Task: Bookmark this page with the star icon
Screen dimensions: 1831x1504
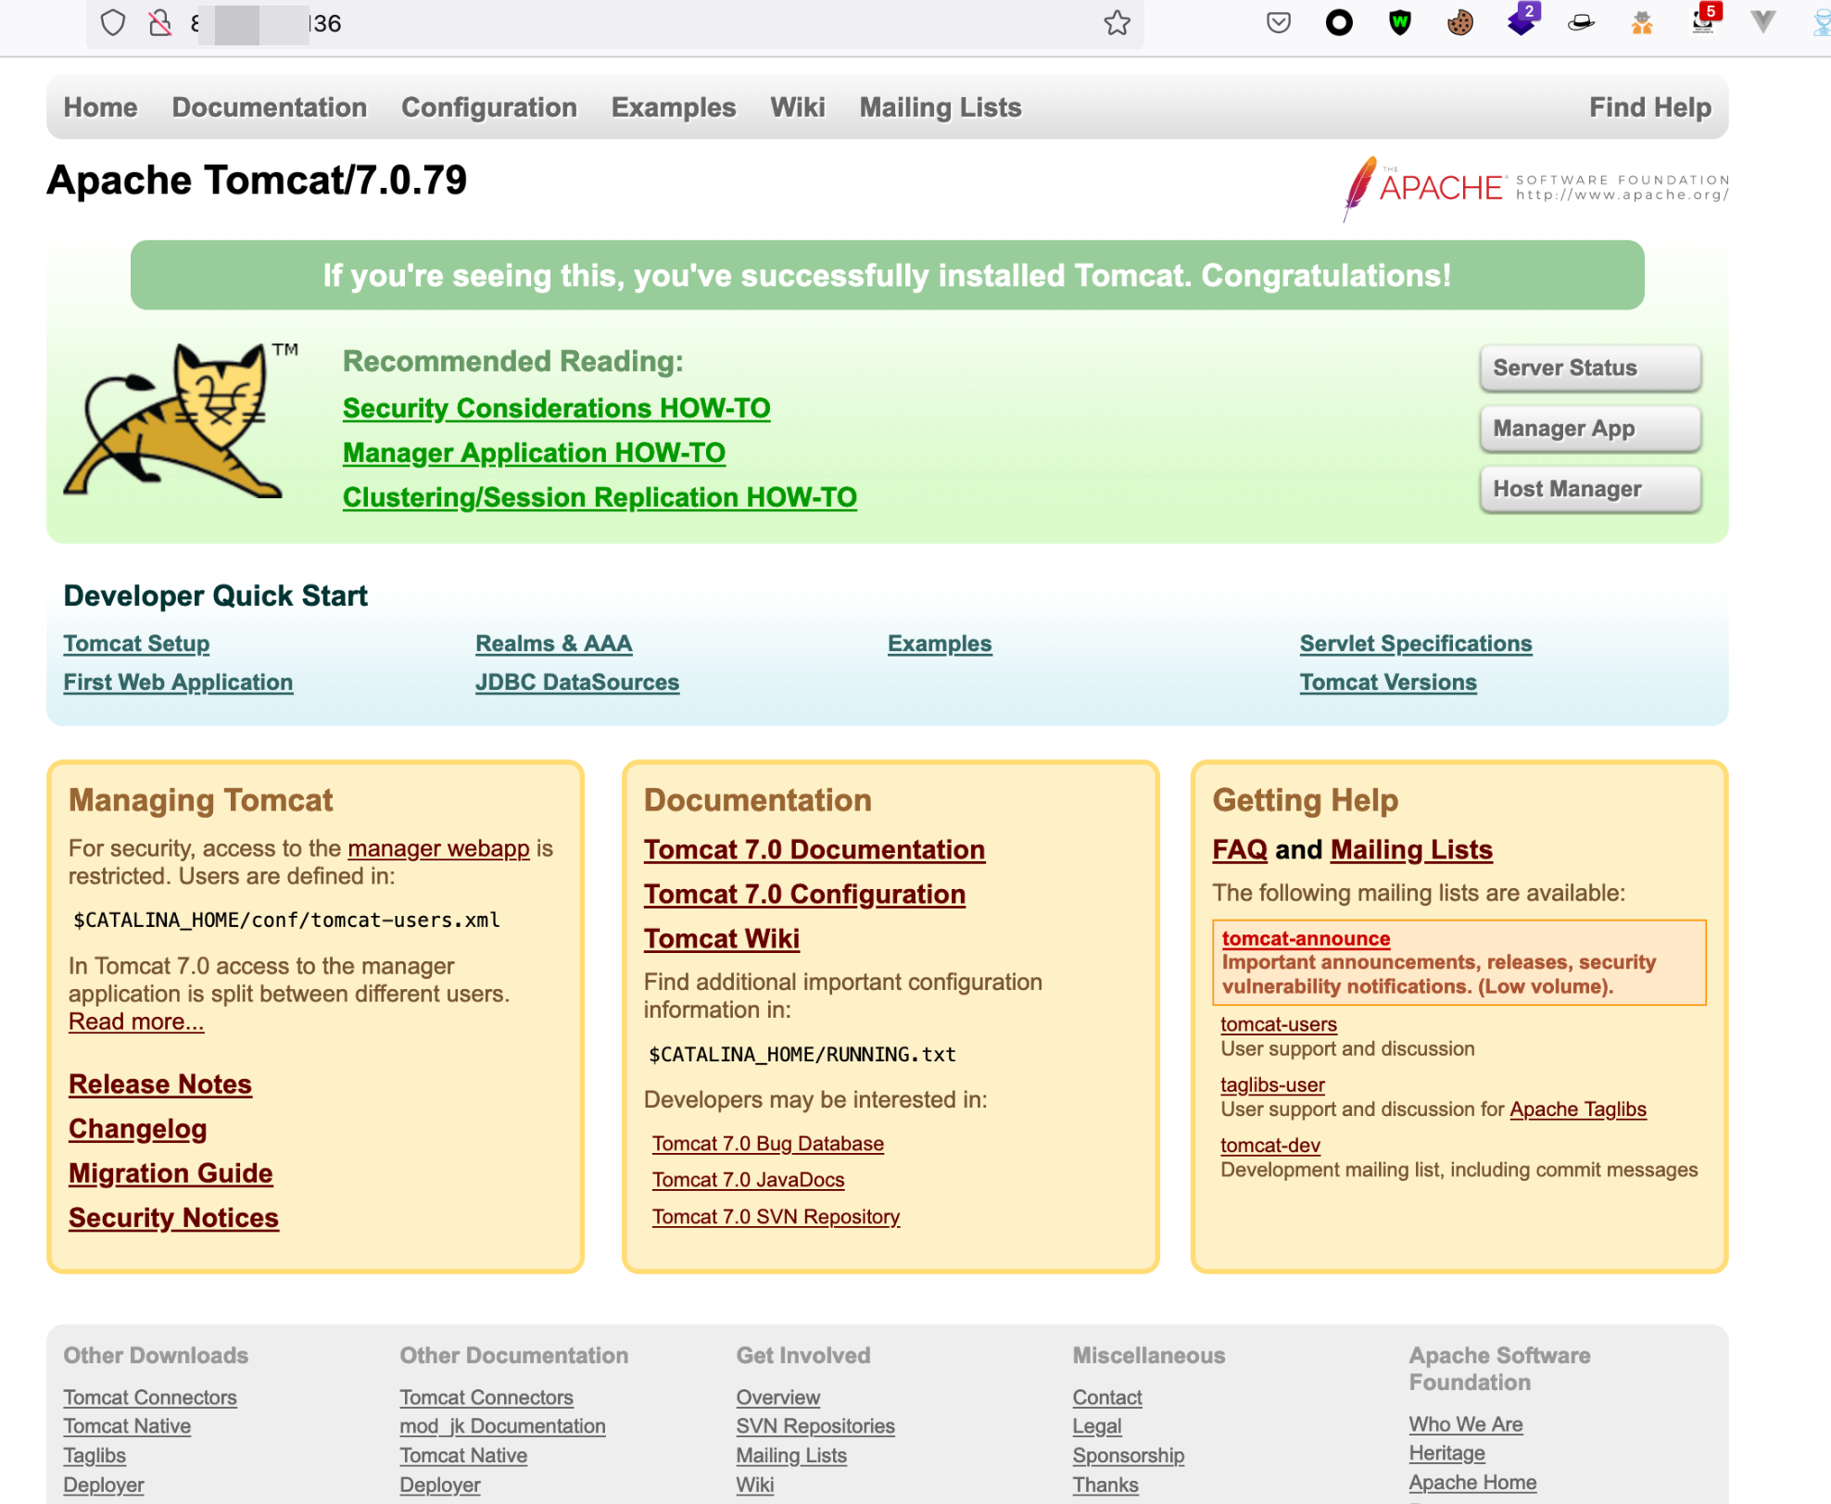Action: (x=1118, y=22)
